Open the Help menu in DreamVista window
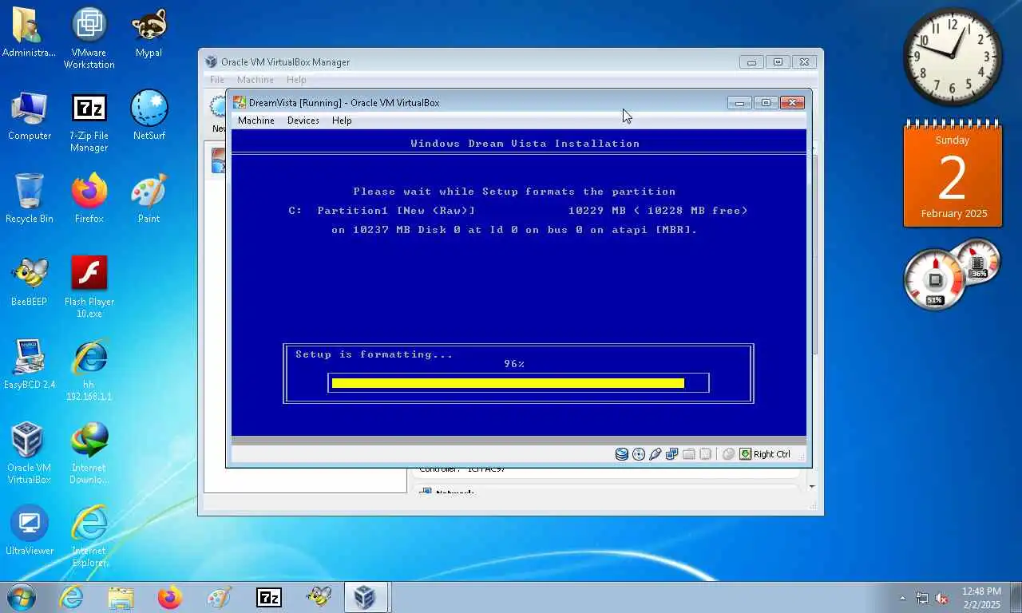 click(342, 121)
